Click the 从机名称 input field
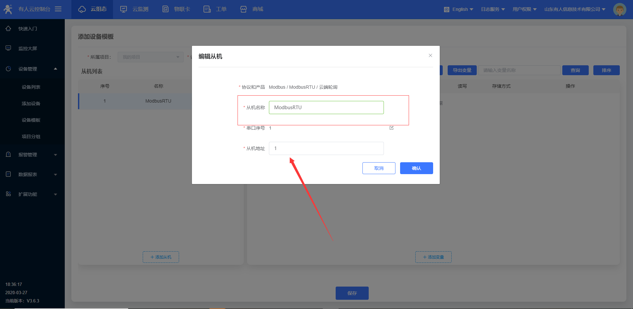This screenshot has height=309, width=633. click(326, 108)
